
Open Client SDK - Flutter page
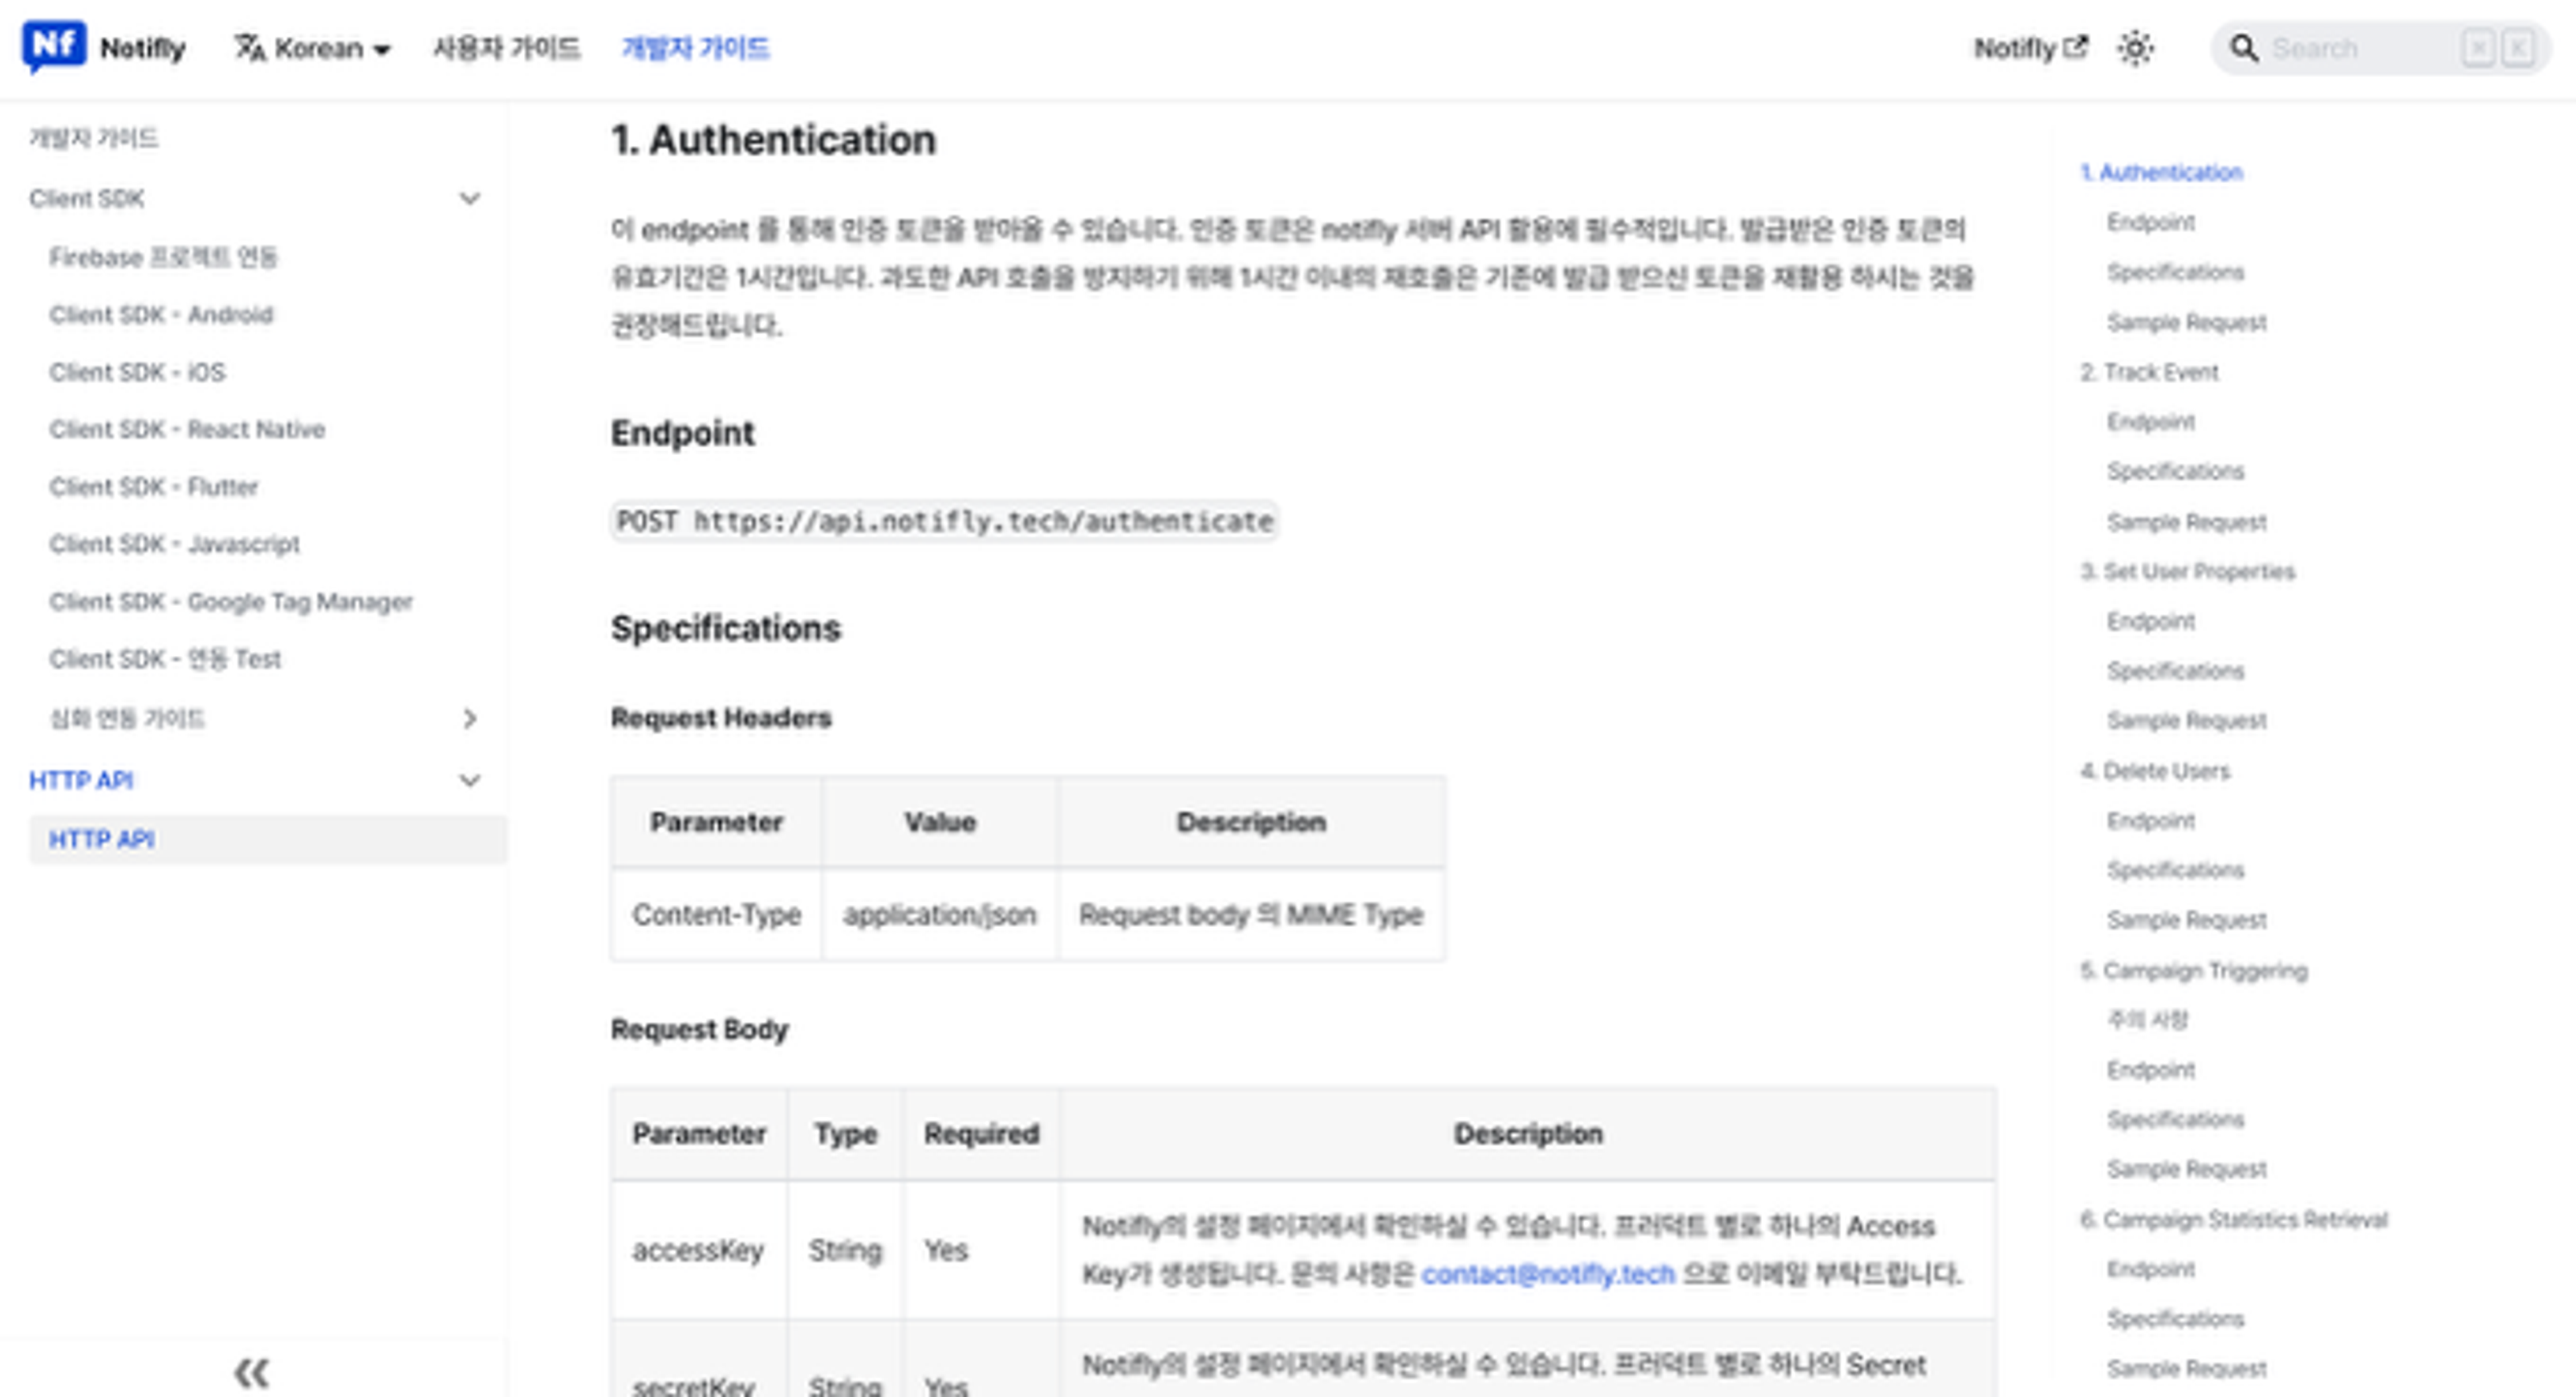(154, 487)
